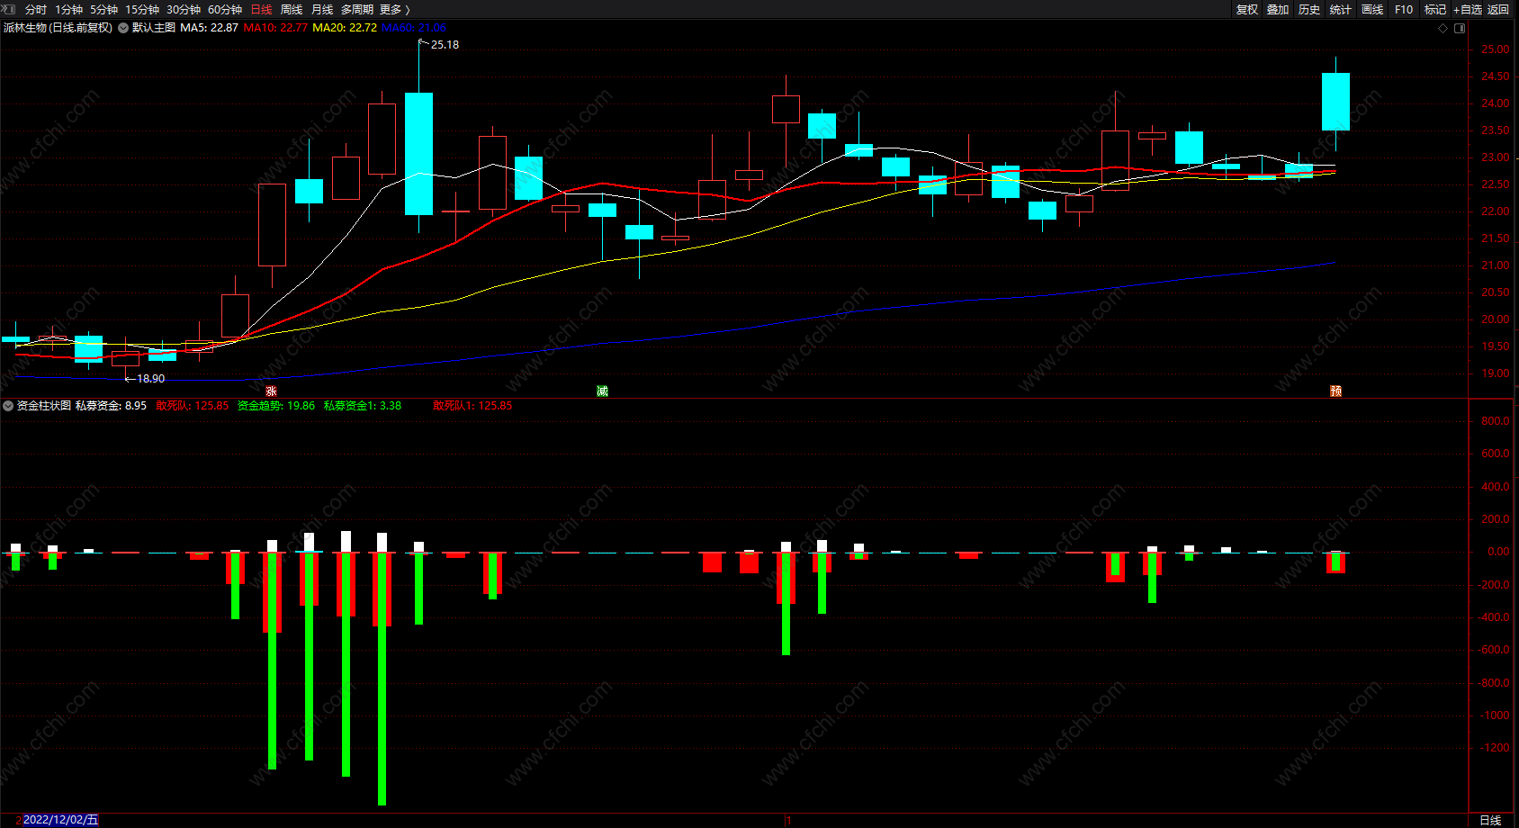Switch to 月线 monthly chart

[322, 10]
